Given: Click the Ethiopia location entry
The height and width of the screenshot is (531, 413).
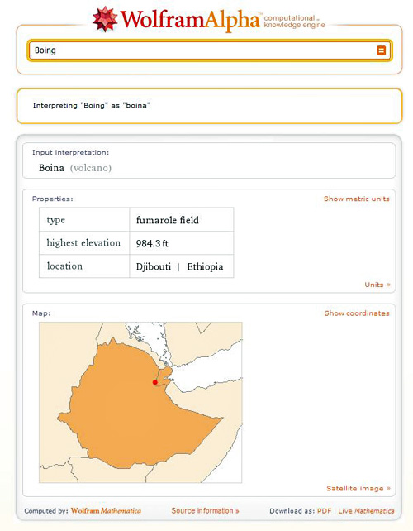Looking at the screenshot, I should click(205, 266).
